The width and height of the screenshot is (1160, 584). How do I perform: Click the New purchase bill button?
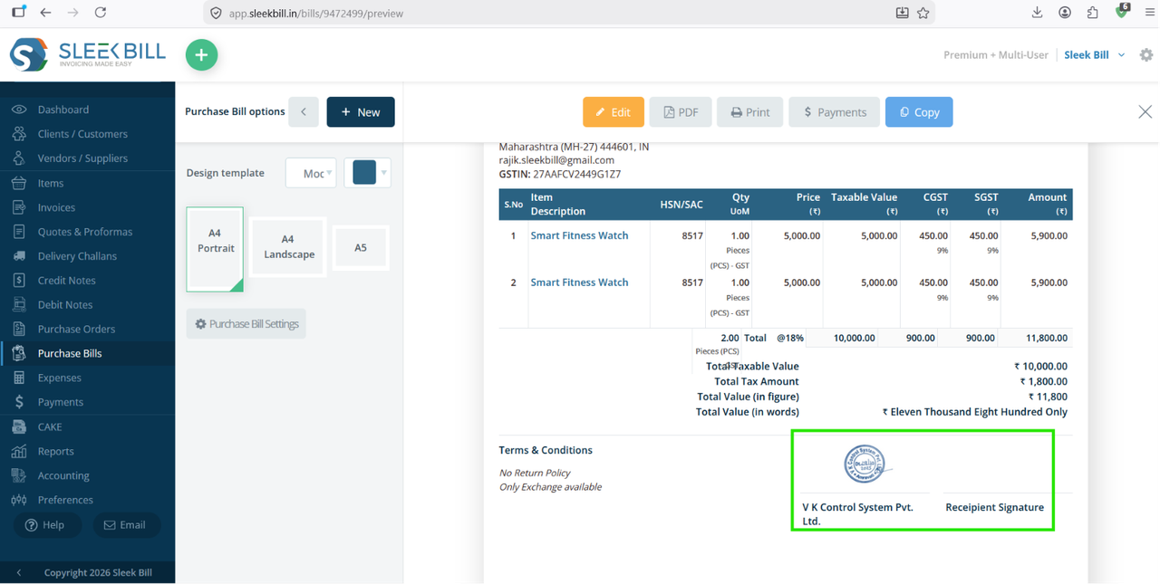[361, 112]
